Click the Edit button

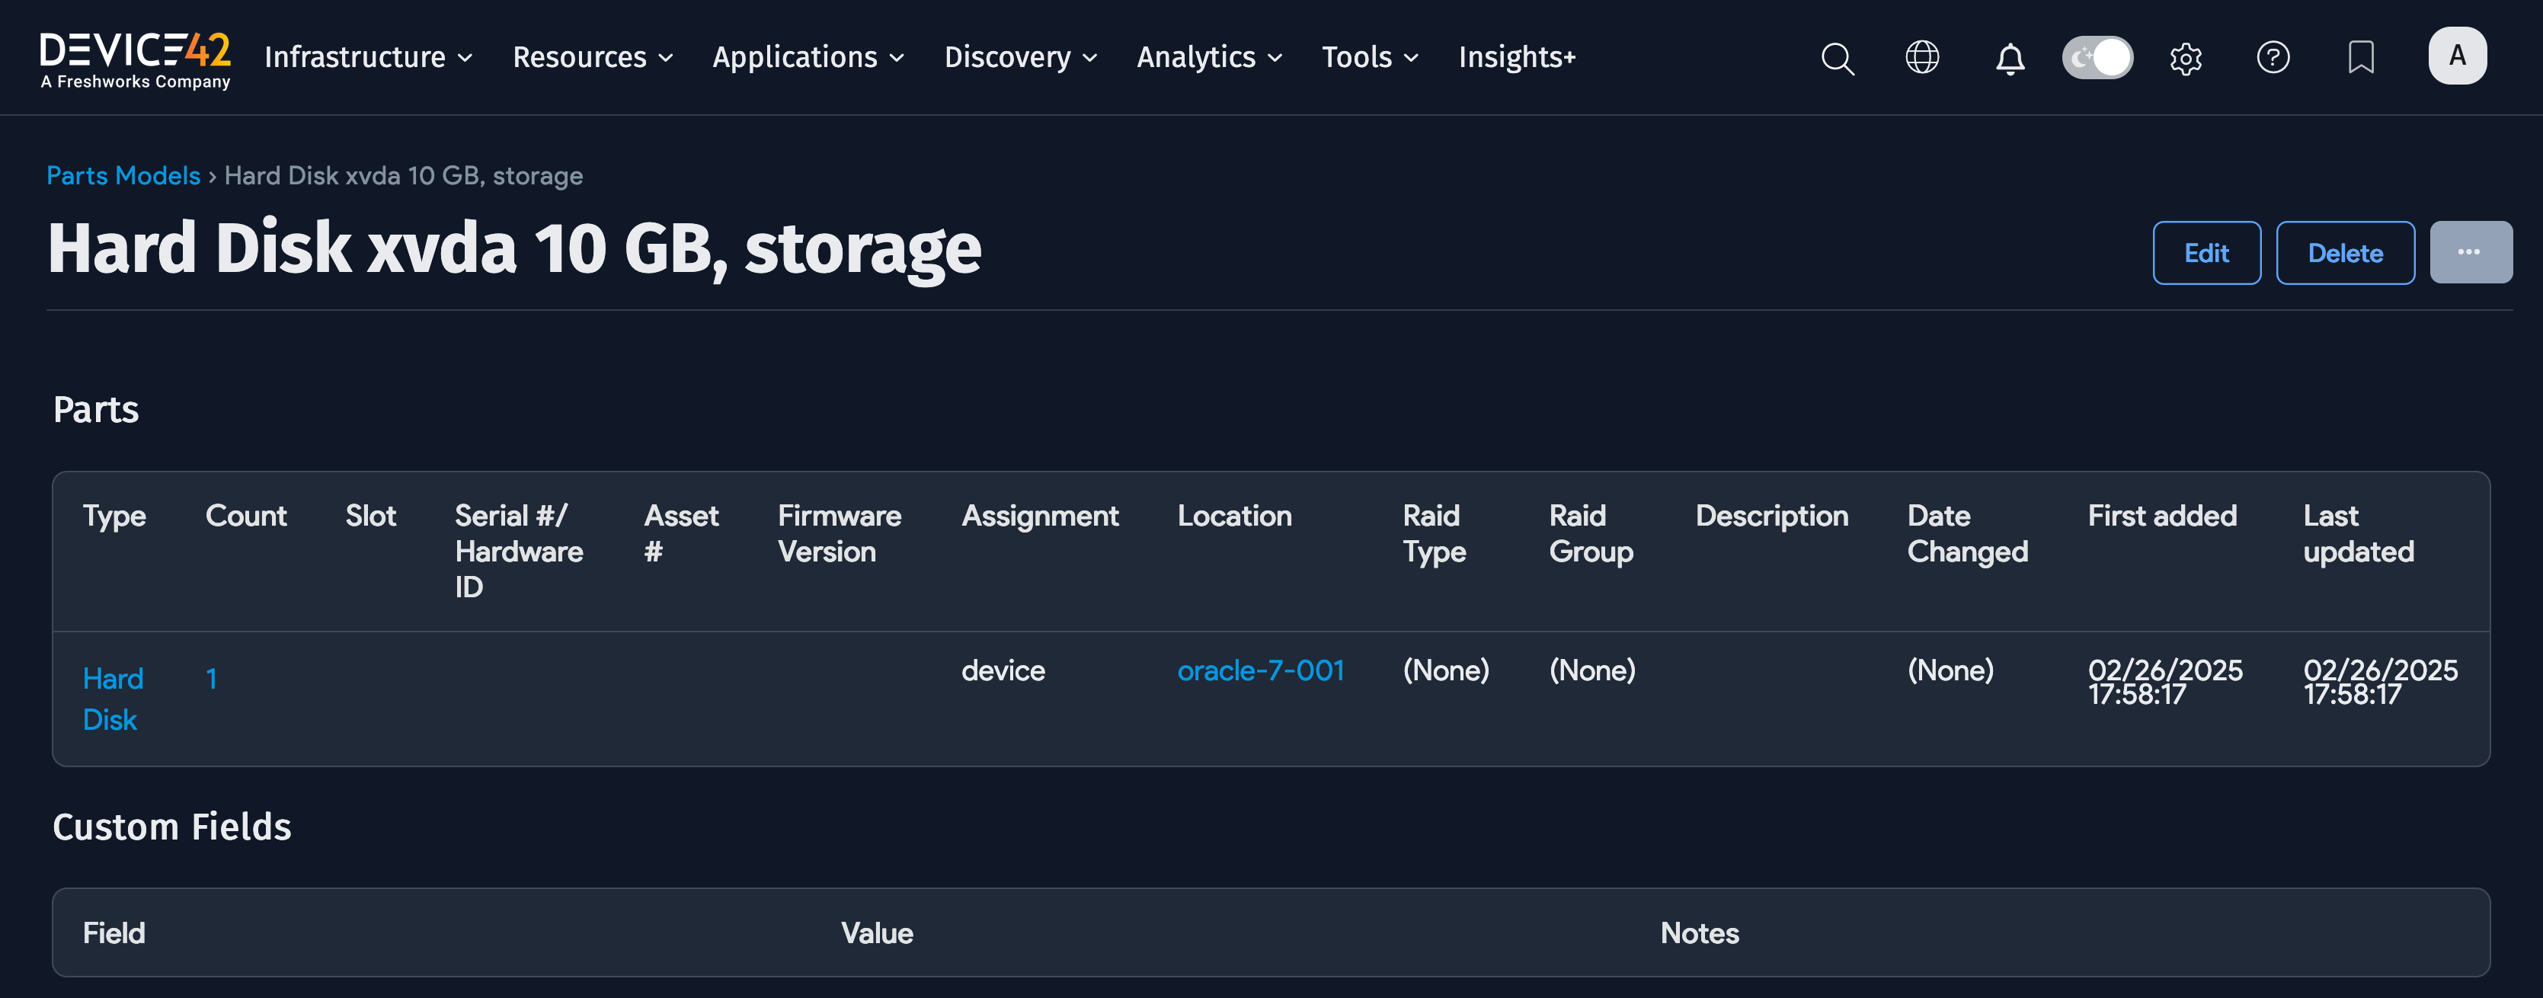(x=2206, y=253)
